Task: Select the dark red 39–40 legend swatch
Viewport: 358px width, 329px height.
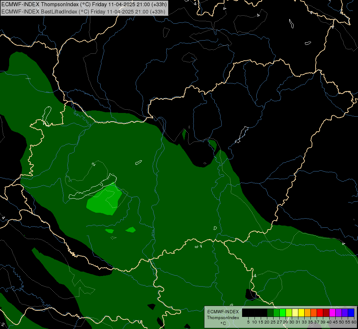Action: click(x=326, y=313)
